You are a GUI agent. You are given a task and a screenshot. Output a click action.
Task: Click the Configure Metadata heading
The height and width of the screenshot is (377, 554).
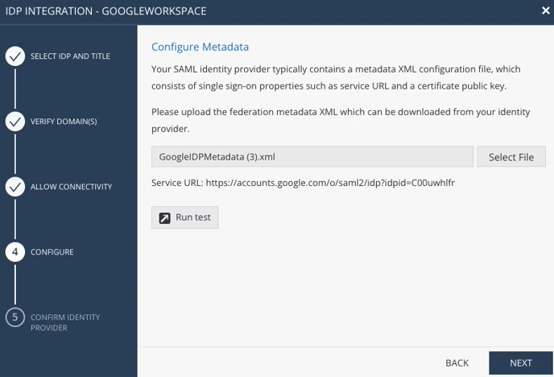(x=200, y=47)
